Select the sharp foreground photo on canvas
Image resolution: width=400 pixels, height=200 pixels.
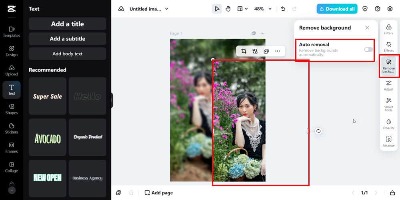[239, 121]
